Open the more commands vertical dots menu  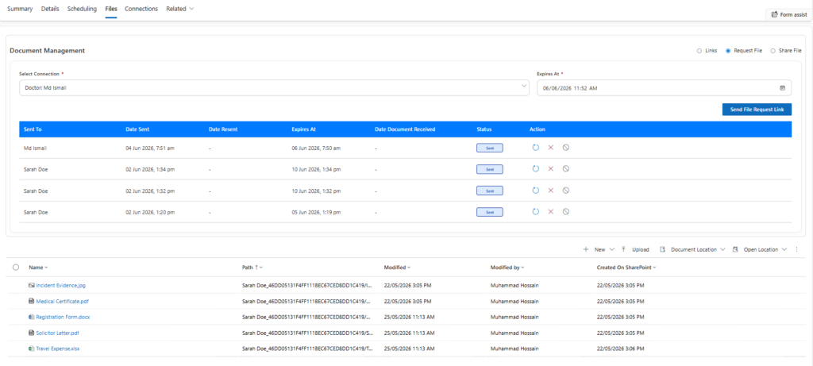[x=796, y=249]
